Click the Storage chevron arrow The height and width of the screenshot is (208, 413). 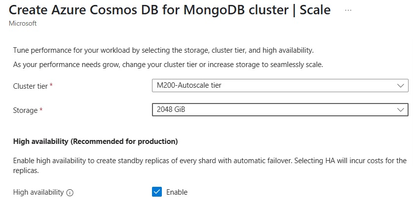coord(400,110)
